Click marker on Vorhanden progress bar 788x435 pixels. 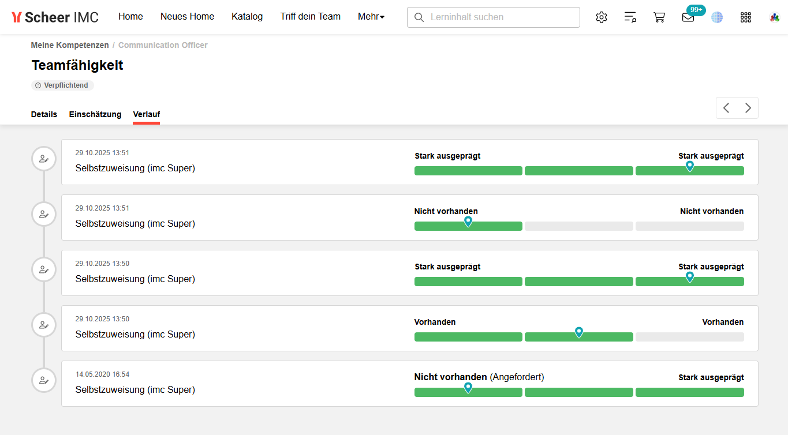coord(579,332)
